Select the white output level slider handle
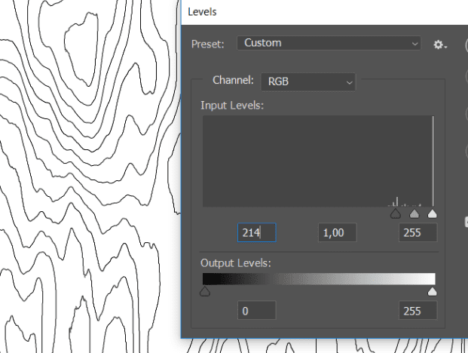This screenshot has height=353, width=468. point(432,291)
